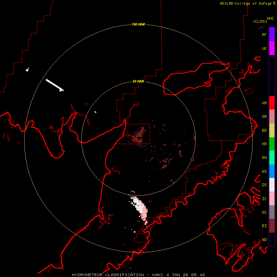Click the "GC" legend label
The height and width of the screenshot is (277, 277).
(x=264, y=212)
